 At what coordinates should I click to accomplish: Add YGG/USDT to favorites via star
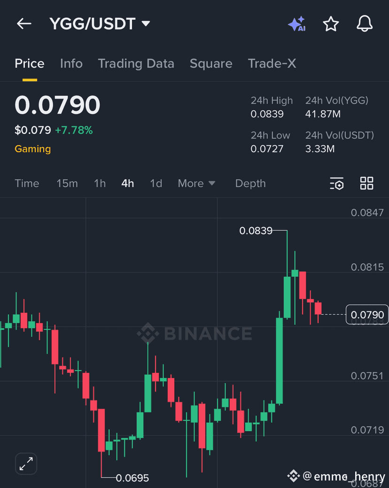click(331, 23)
